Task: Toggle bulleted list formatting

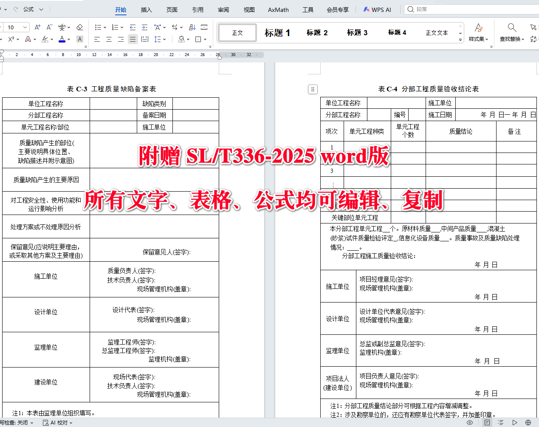Action: click(99, 27)
